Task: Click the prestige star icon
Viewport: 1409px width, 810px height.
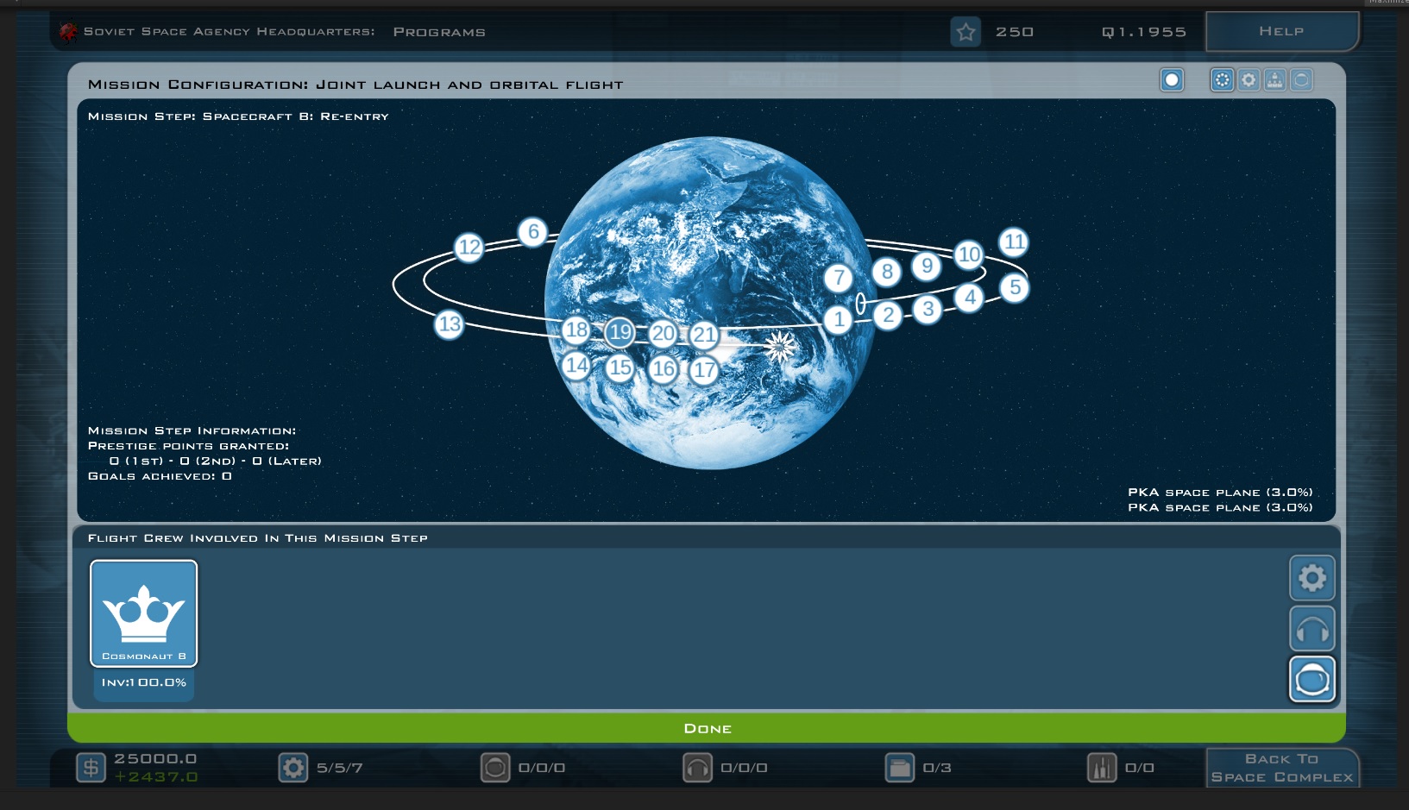Action: (966, 32)
